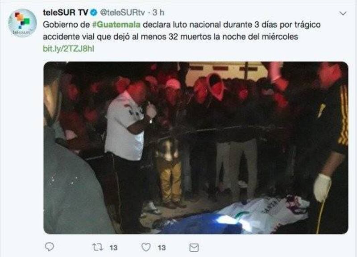
Task: Open the attached accident scene photo
Action: click(196, 148)
